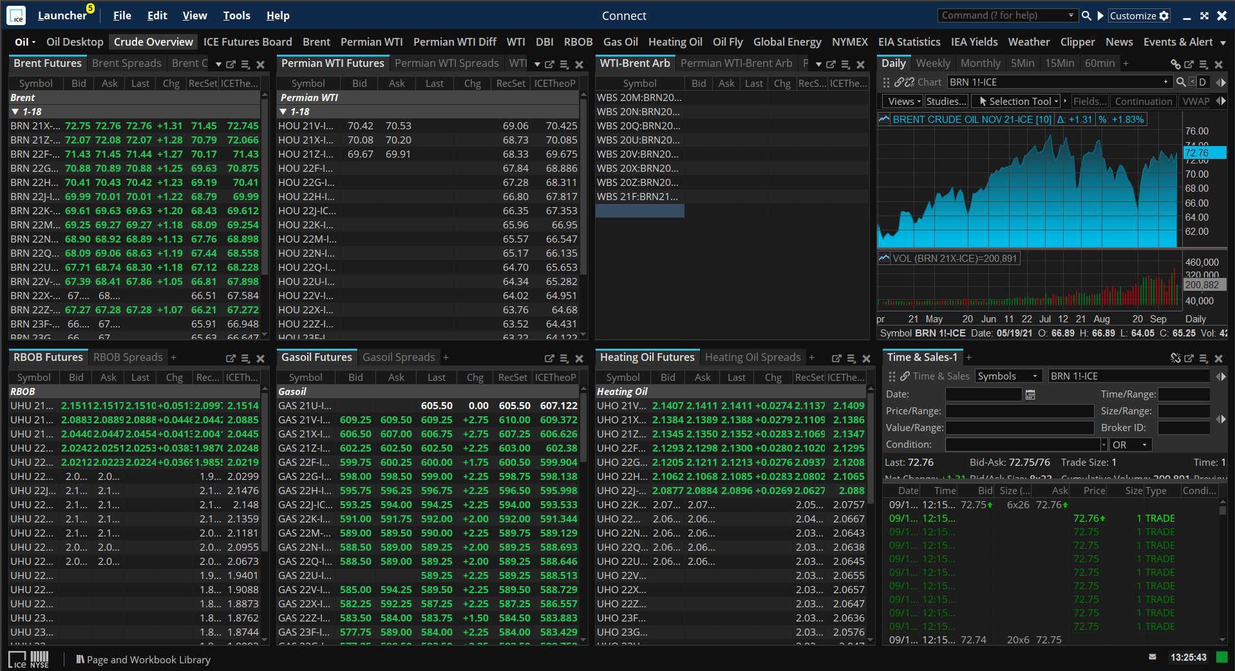This screenshot has width=1235, height=671.
Task: Click the chart drag-handle grip icon
Action: point(886,82)
